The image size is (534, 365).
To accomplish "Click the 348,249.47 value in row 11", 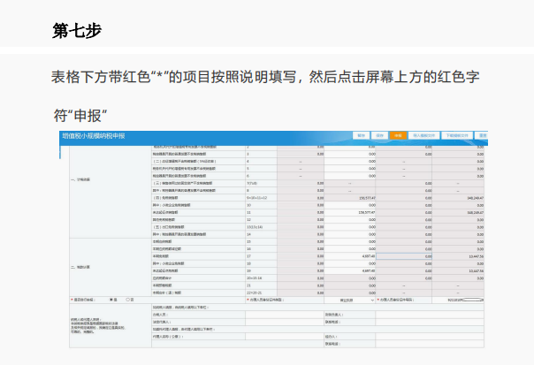I will tap(475, 212).
